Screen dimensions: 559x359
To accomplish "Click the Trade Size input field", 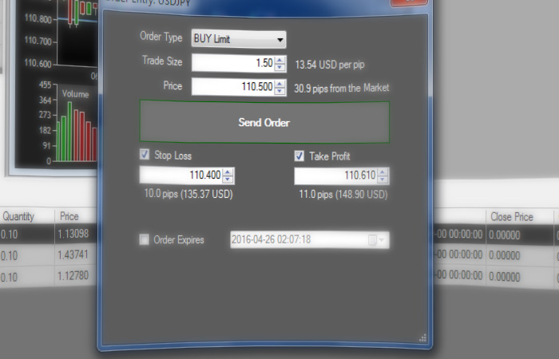I will (x=232, y=64).
